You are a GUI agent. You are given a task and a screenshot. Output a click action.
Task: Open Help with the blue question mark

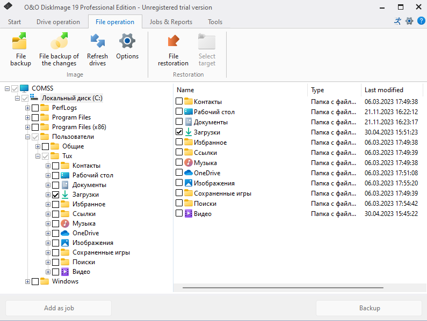click(421, 21)
